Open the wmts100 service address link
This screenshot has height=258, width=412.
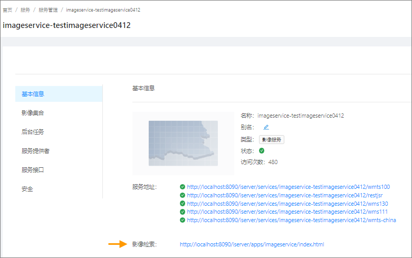288,187
